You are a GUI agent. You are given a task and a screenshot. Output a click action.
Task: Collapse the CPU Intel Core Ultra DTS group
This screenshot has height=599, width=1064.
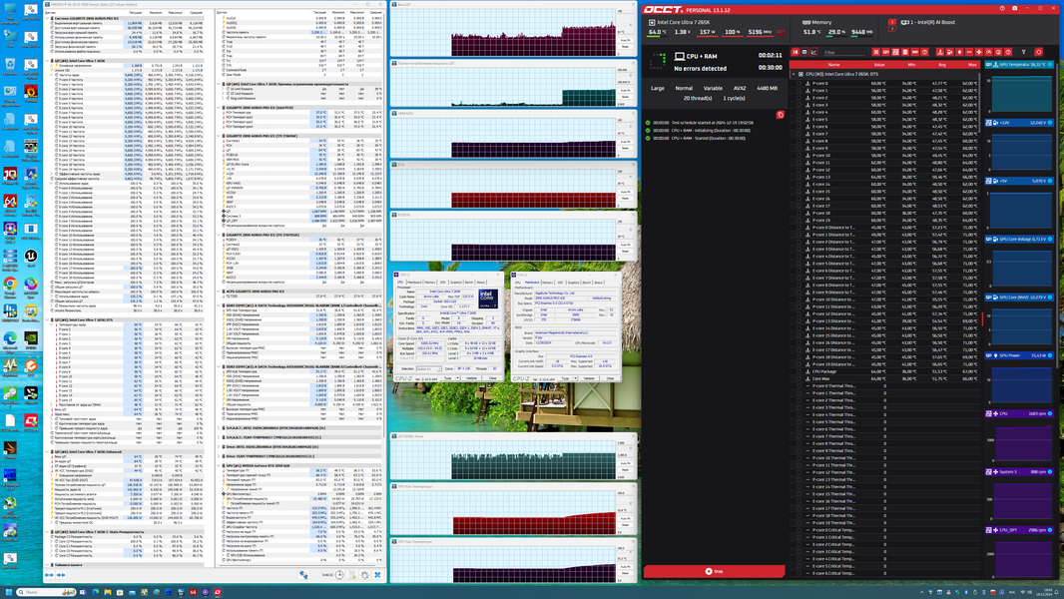[x=794, y=74]
